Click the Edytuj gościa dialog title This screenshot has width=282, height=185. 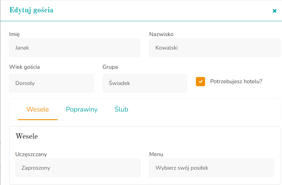point(31,10)
